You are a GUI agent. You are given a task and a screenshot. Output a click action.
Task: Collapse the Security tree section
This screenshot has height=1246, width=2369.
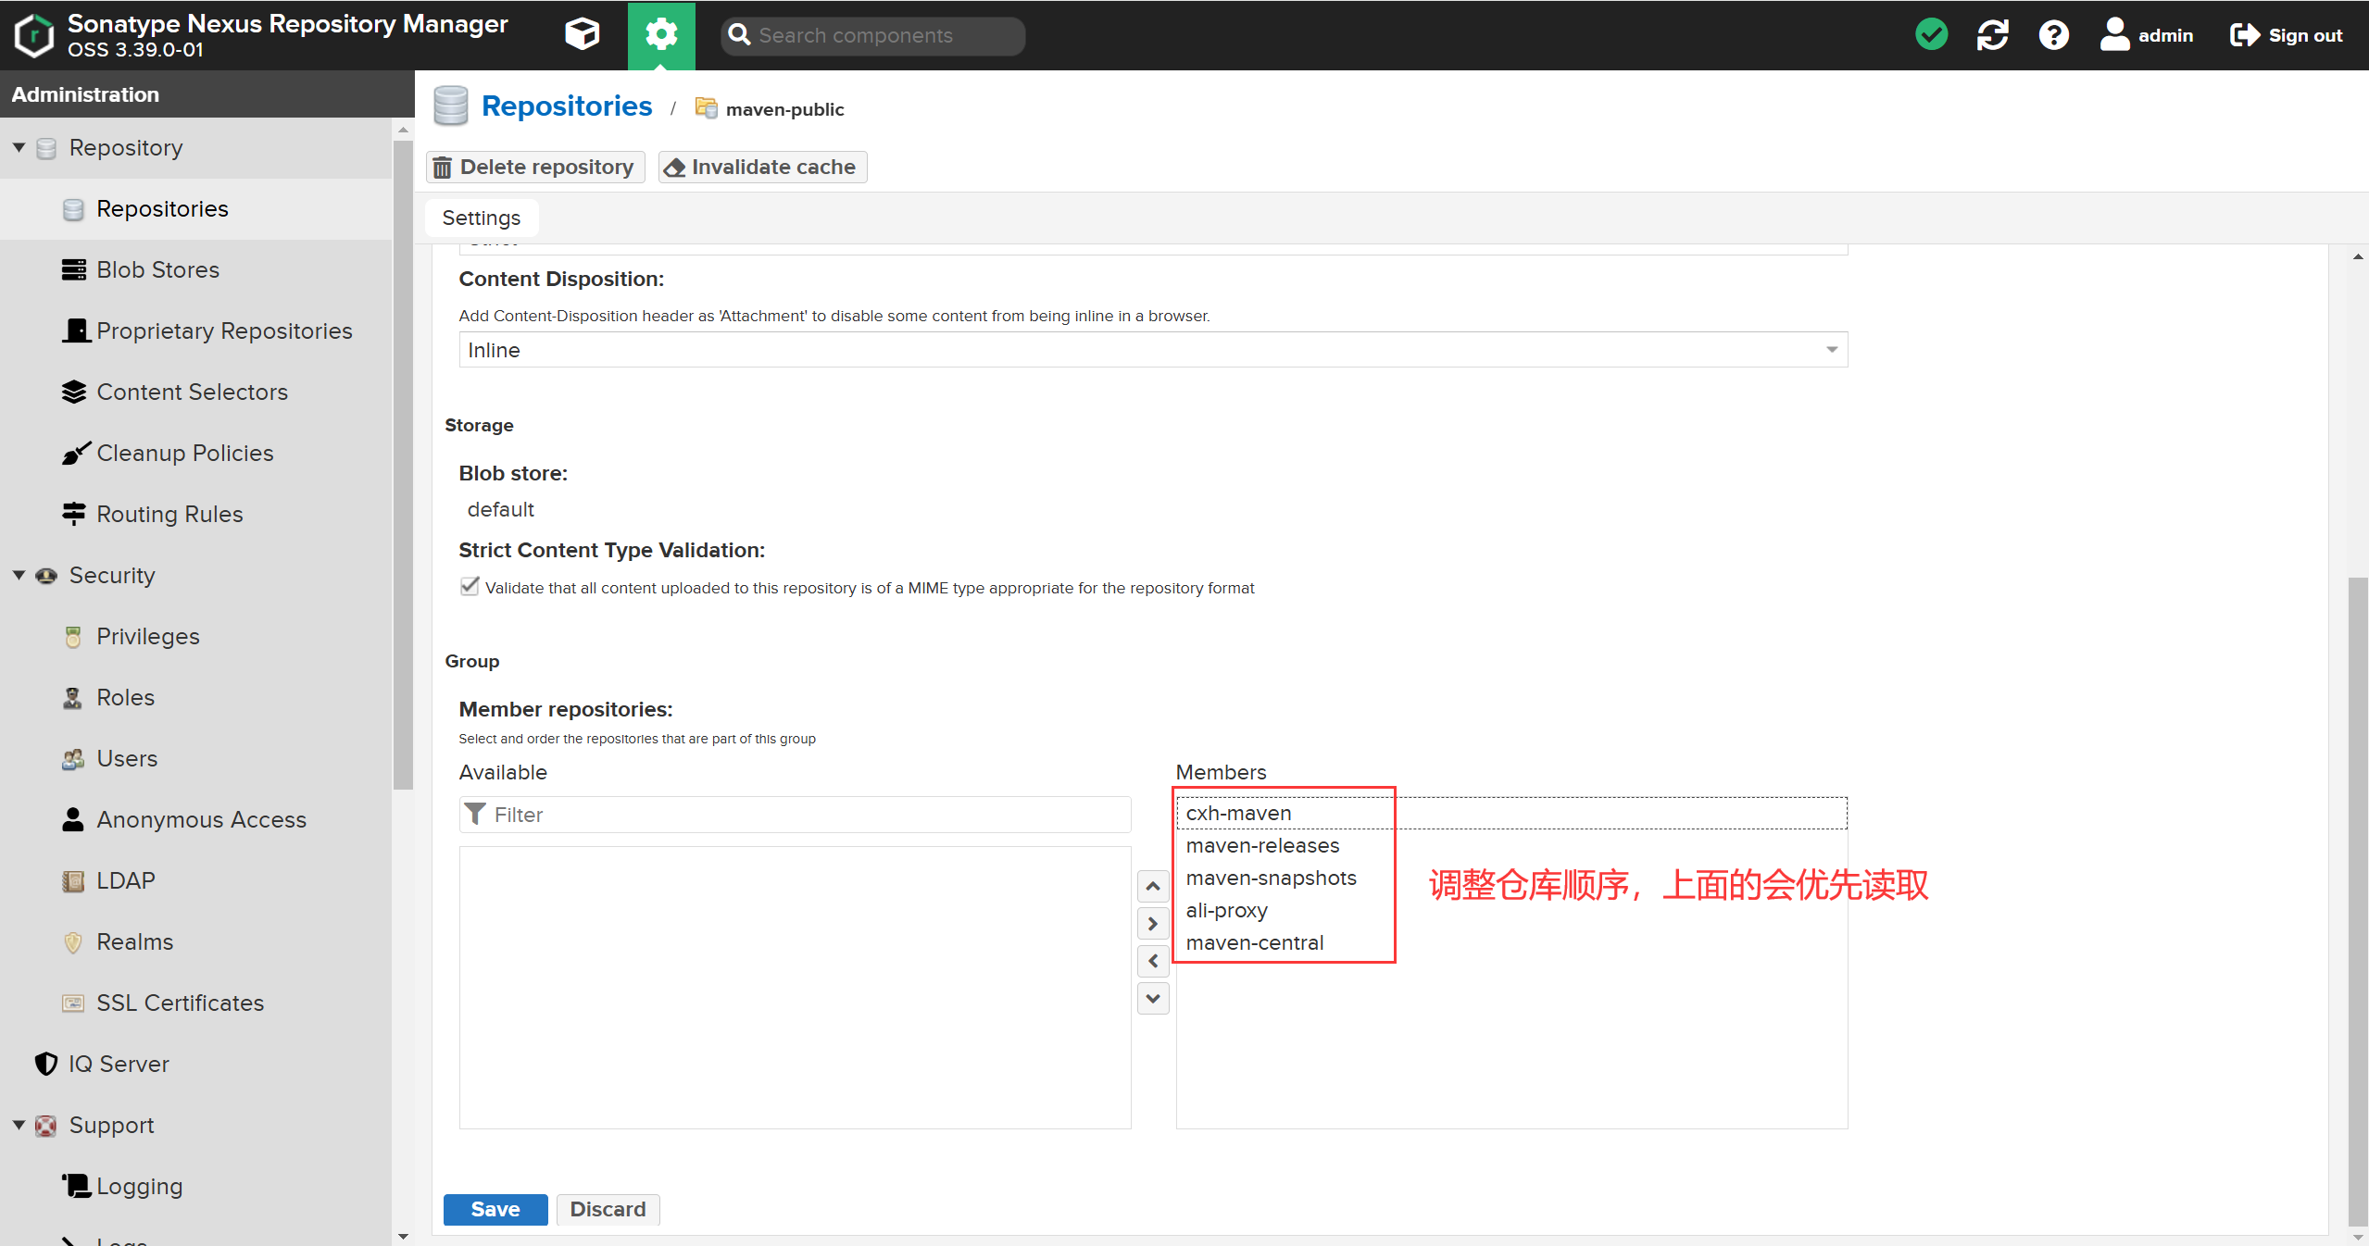click(x=19, y=576)
